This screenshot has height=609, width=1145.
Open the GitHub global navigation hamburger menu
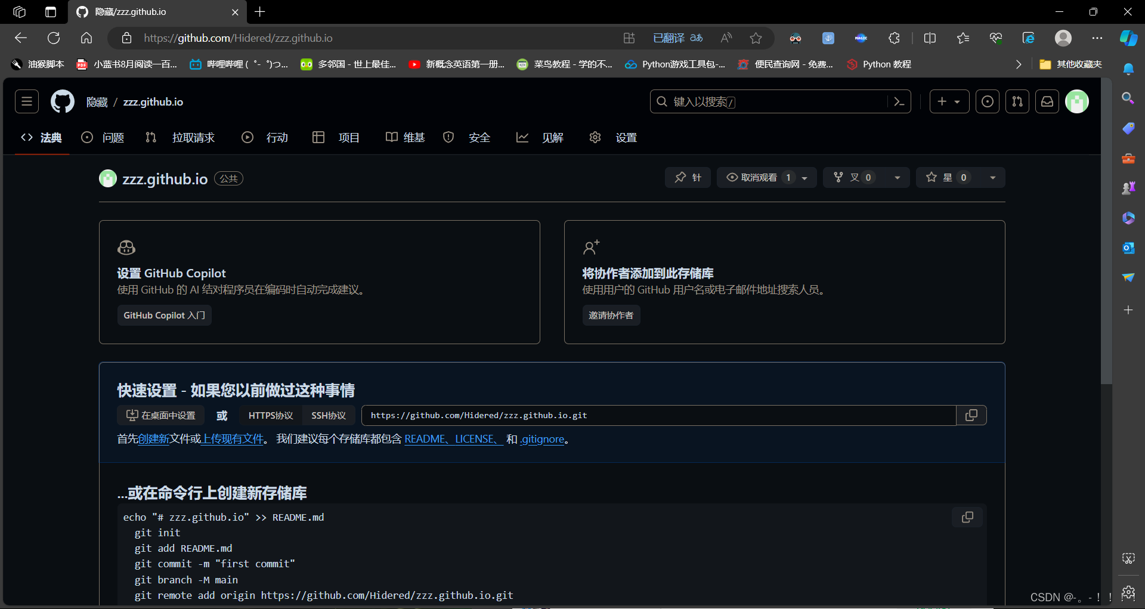(x=27, y=101)
